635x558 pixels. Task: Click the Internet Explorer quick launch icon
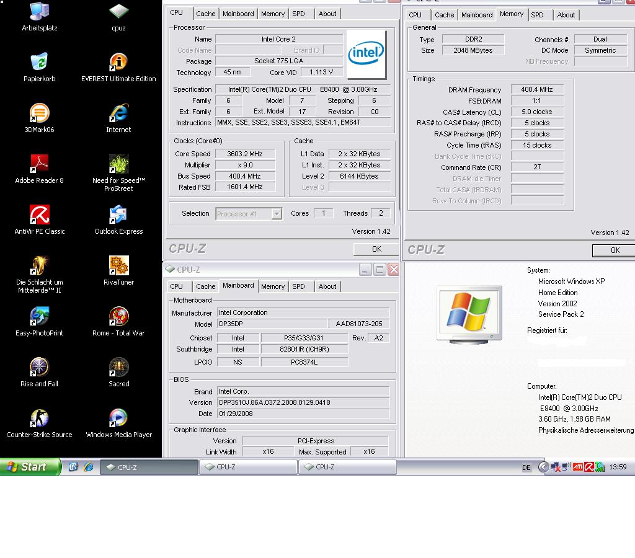click(89, 467)
